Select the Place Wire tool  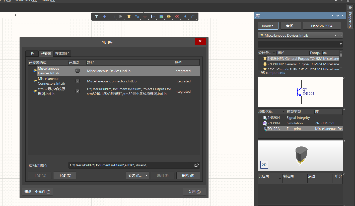click(137, 17)
